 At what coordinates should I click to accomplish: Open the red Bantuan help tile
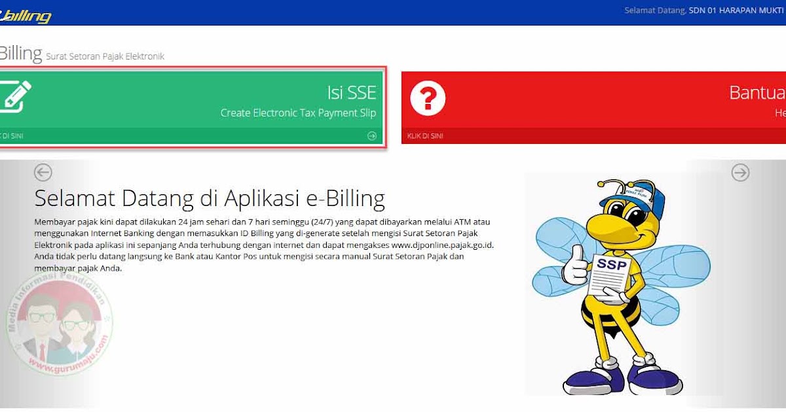593,107
